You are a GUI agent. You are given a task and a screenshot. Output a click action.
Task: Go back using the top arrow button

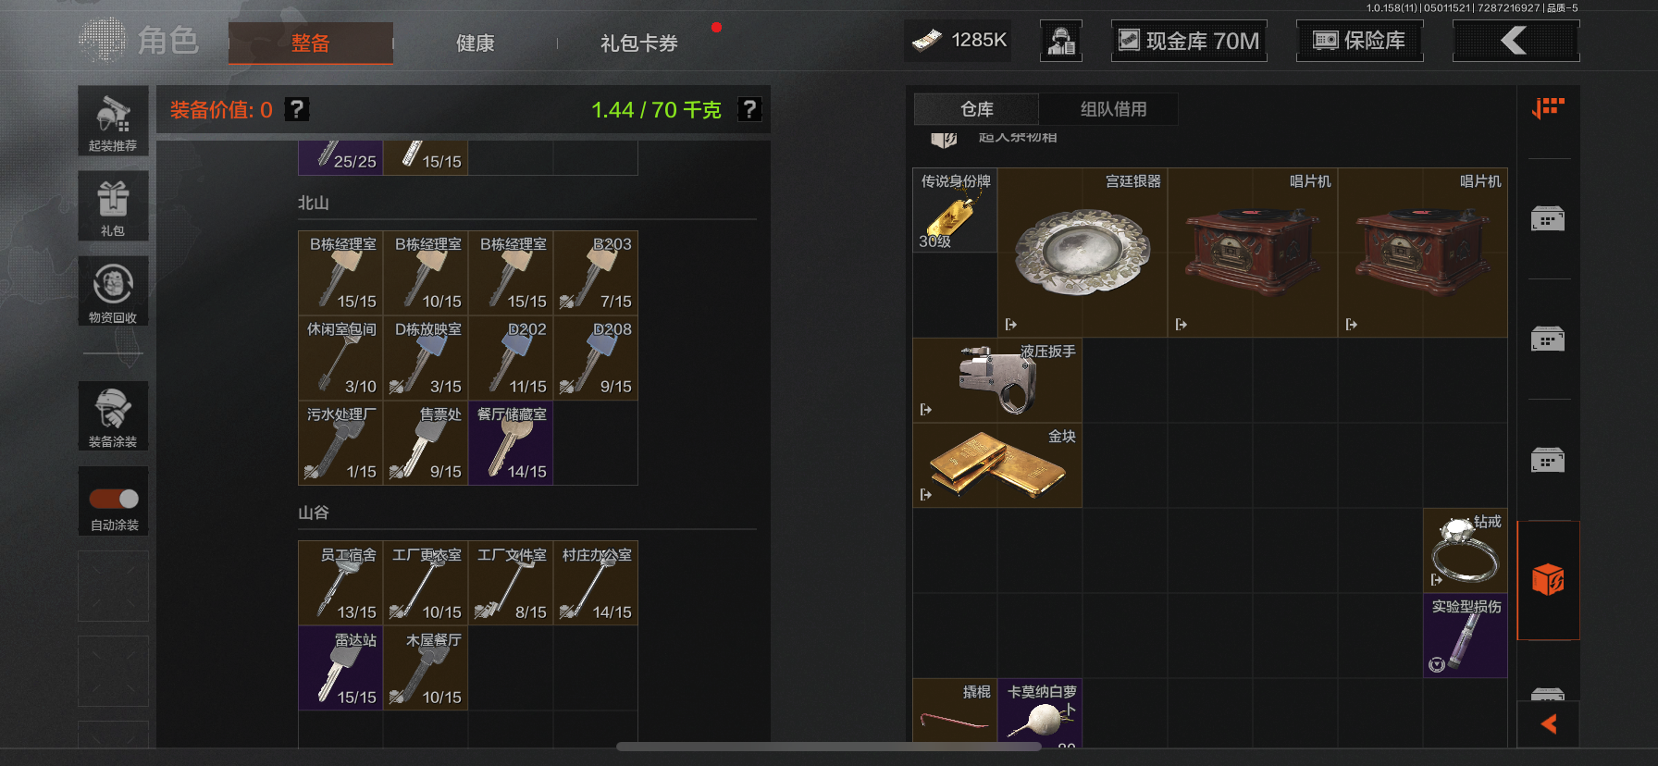click(x=1516, y=41)
